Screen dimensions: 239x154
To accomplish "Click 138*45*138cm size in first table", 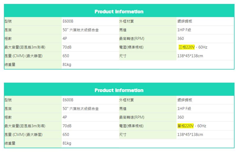I will [190, 56].
